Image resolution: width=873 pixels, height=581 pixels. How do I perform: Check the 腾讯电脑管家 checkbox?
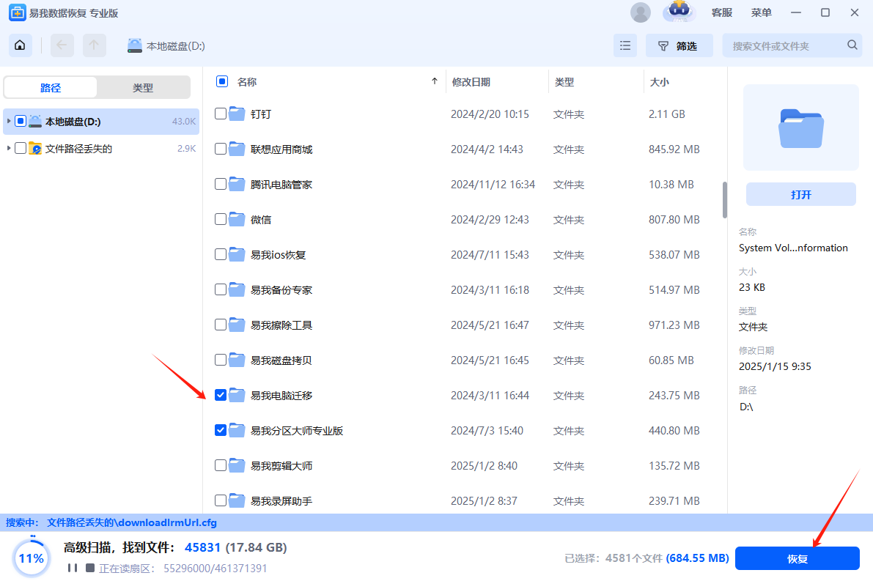coord(221,184)
